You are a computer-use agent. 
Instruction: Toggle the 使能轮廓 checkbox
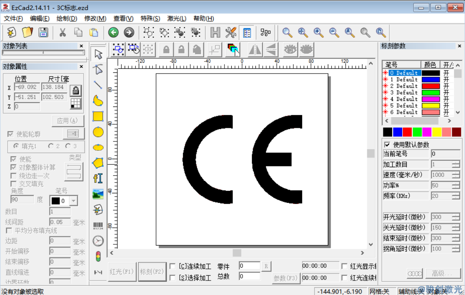[10, 134]
